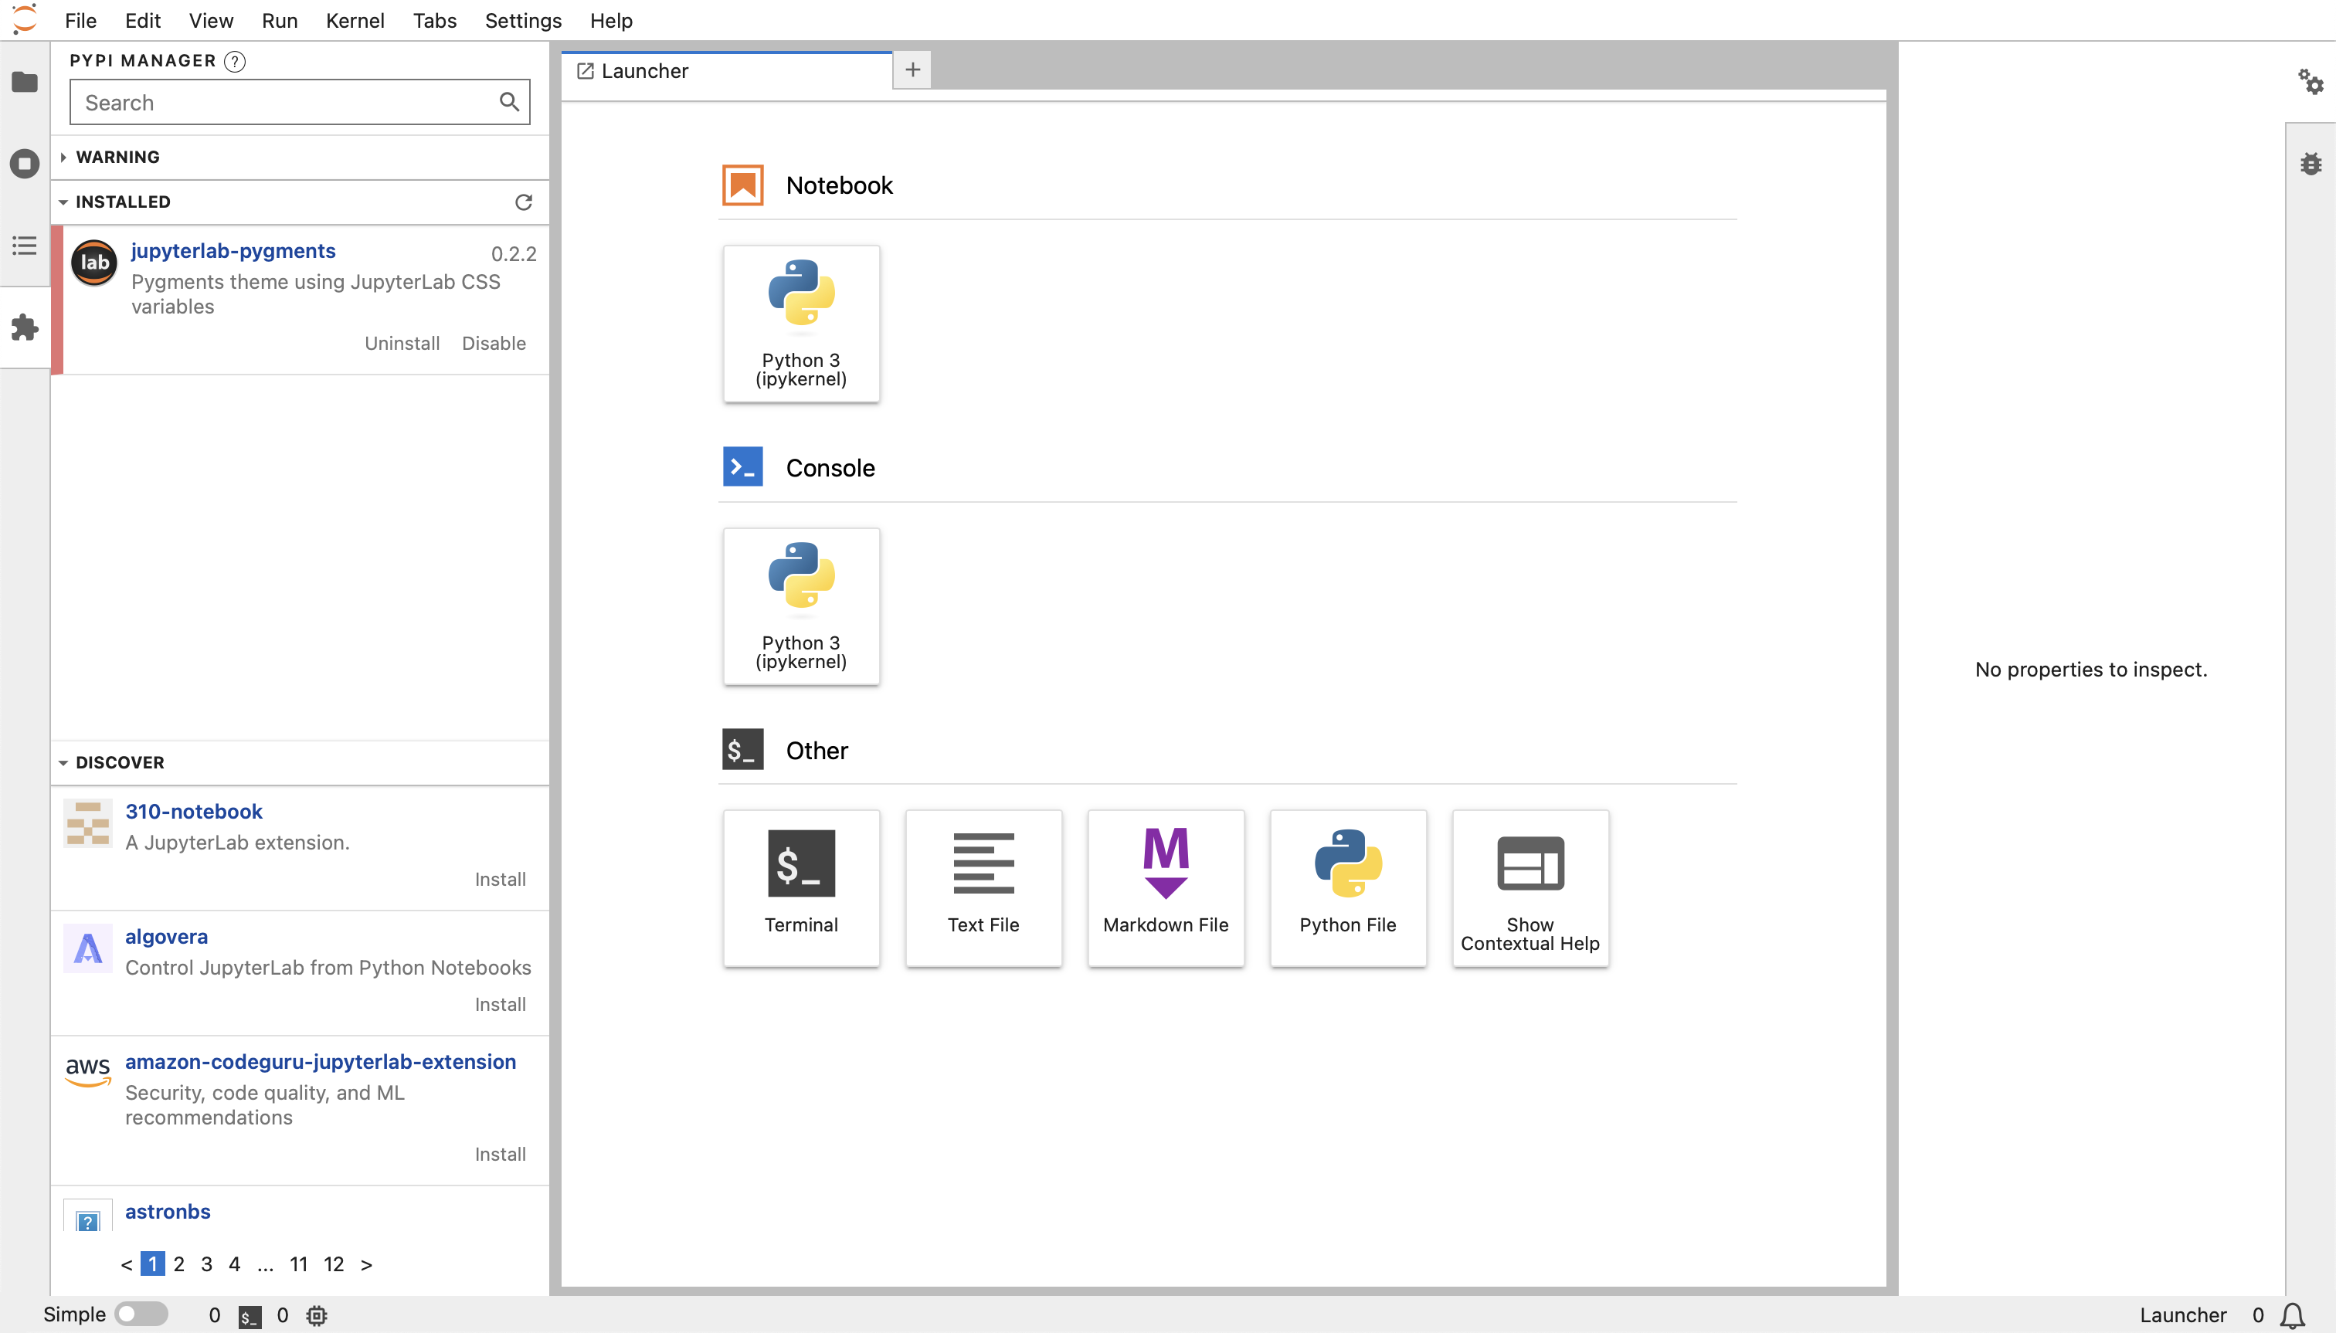Create a new Text File
Image resolution: width=2336 pixels, height=1333 pixels.
pos(983,888)
